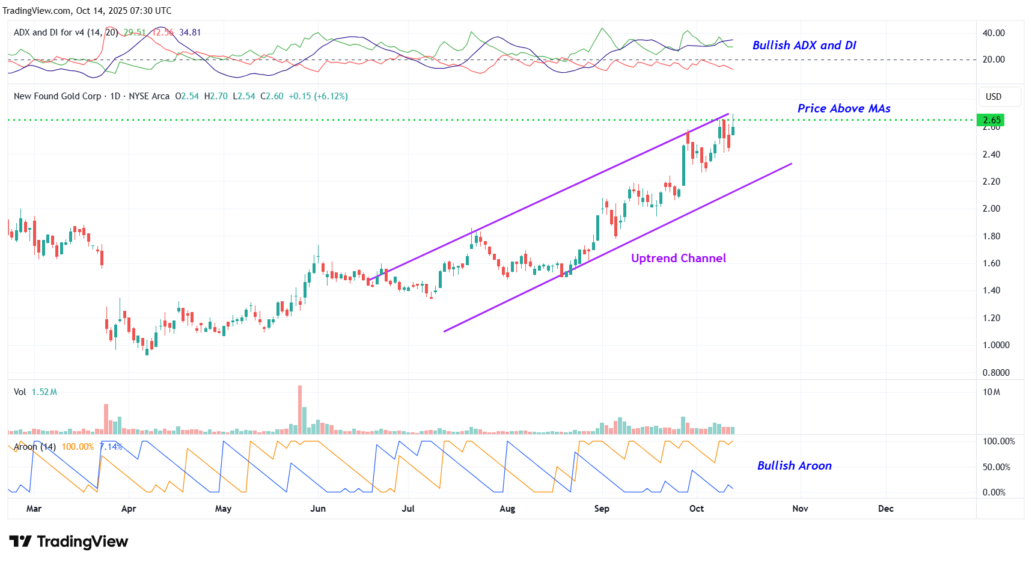Select the lower purple channel trendline
Viewport: 1032px width, 564px height.
pyautogui.click(x=619, y=246)
